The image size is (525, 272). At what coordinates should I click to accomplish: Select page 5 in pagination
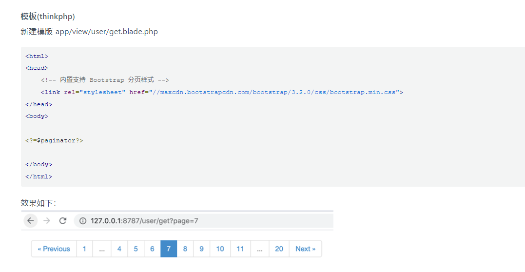pyautogui.click(x=136, y=249)
